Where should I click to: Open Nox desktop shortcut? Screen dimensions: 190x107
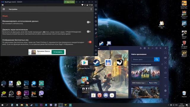pos(4,84)
